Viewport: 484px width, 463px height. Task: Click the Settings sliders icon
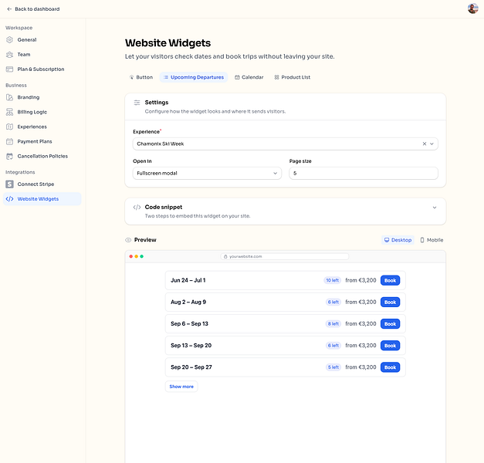(x=137, y=103)
